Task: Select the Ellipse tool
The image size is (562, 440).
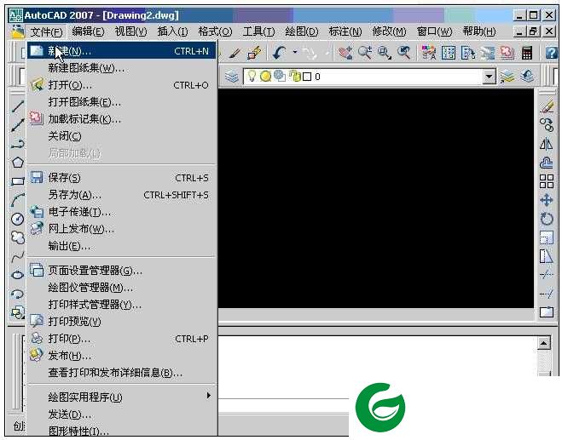Action: pos(18,275)
